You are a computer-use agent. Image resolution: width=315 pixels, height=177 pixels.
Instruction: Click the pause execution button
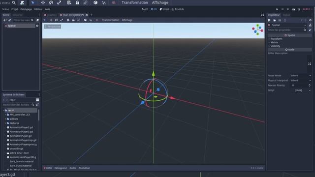point(283,9)
